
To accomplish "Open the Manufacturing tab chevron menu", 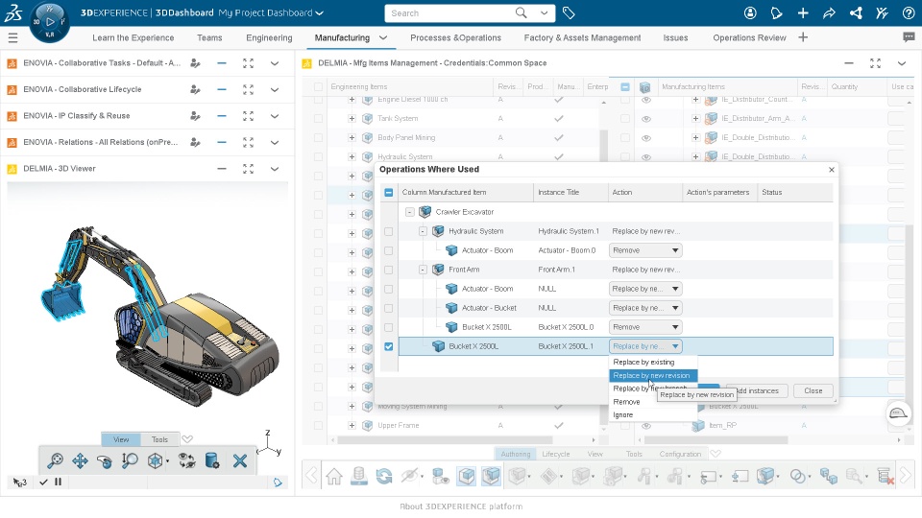I will pyautogui.click(x=383, y=37).
